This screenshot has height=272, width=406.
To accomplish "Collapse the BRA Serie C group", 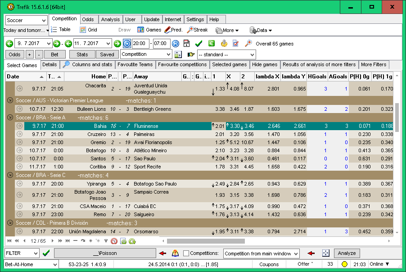I will (10, 175).
